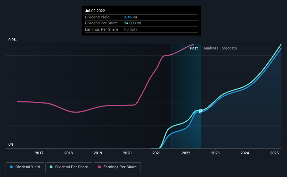Click the 0.3% dividend yield tooltip value
The image size is (287, 177).
128,17
